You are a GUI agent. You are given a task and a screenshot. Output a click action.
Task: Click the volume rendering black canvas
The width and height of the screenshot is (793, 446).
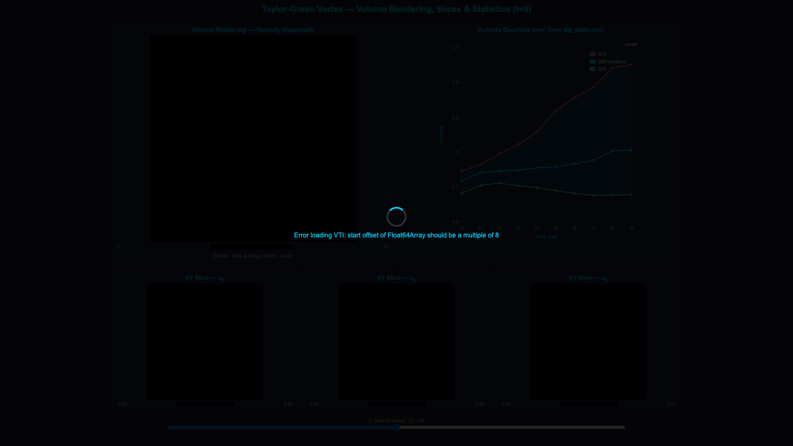(x=253, y=139)
